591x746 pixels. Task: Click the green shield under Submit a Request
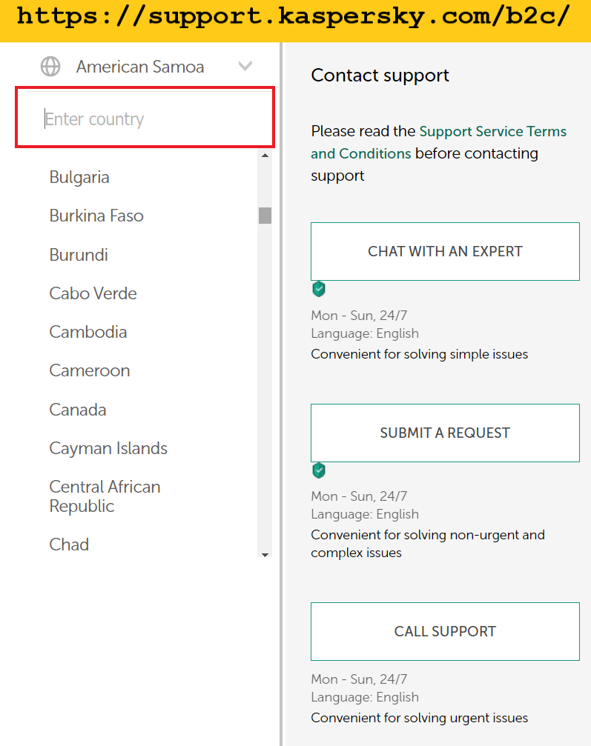tap(319, 470)
